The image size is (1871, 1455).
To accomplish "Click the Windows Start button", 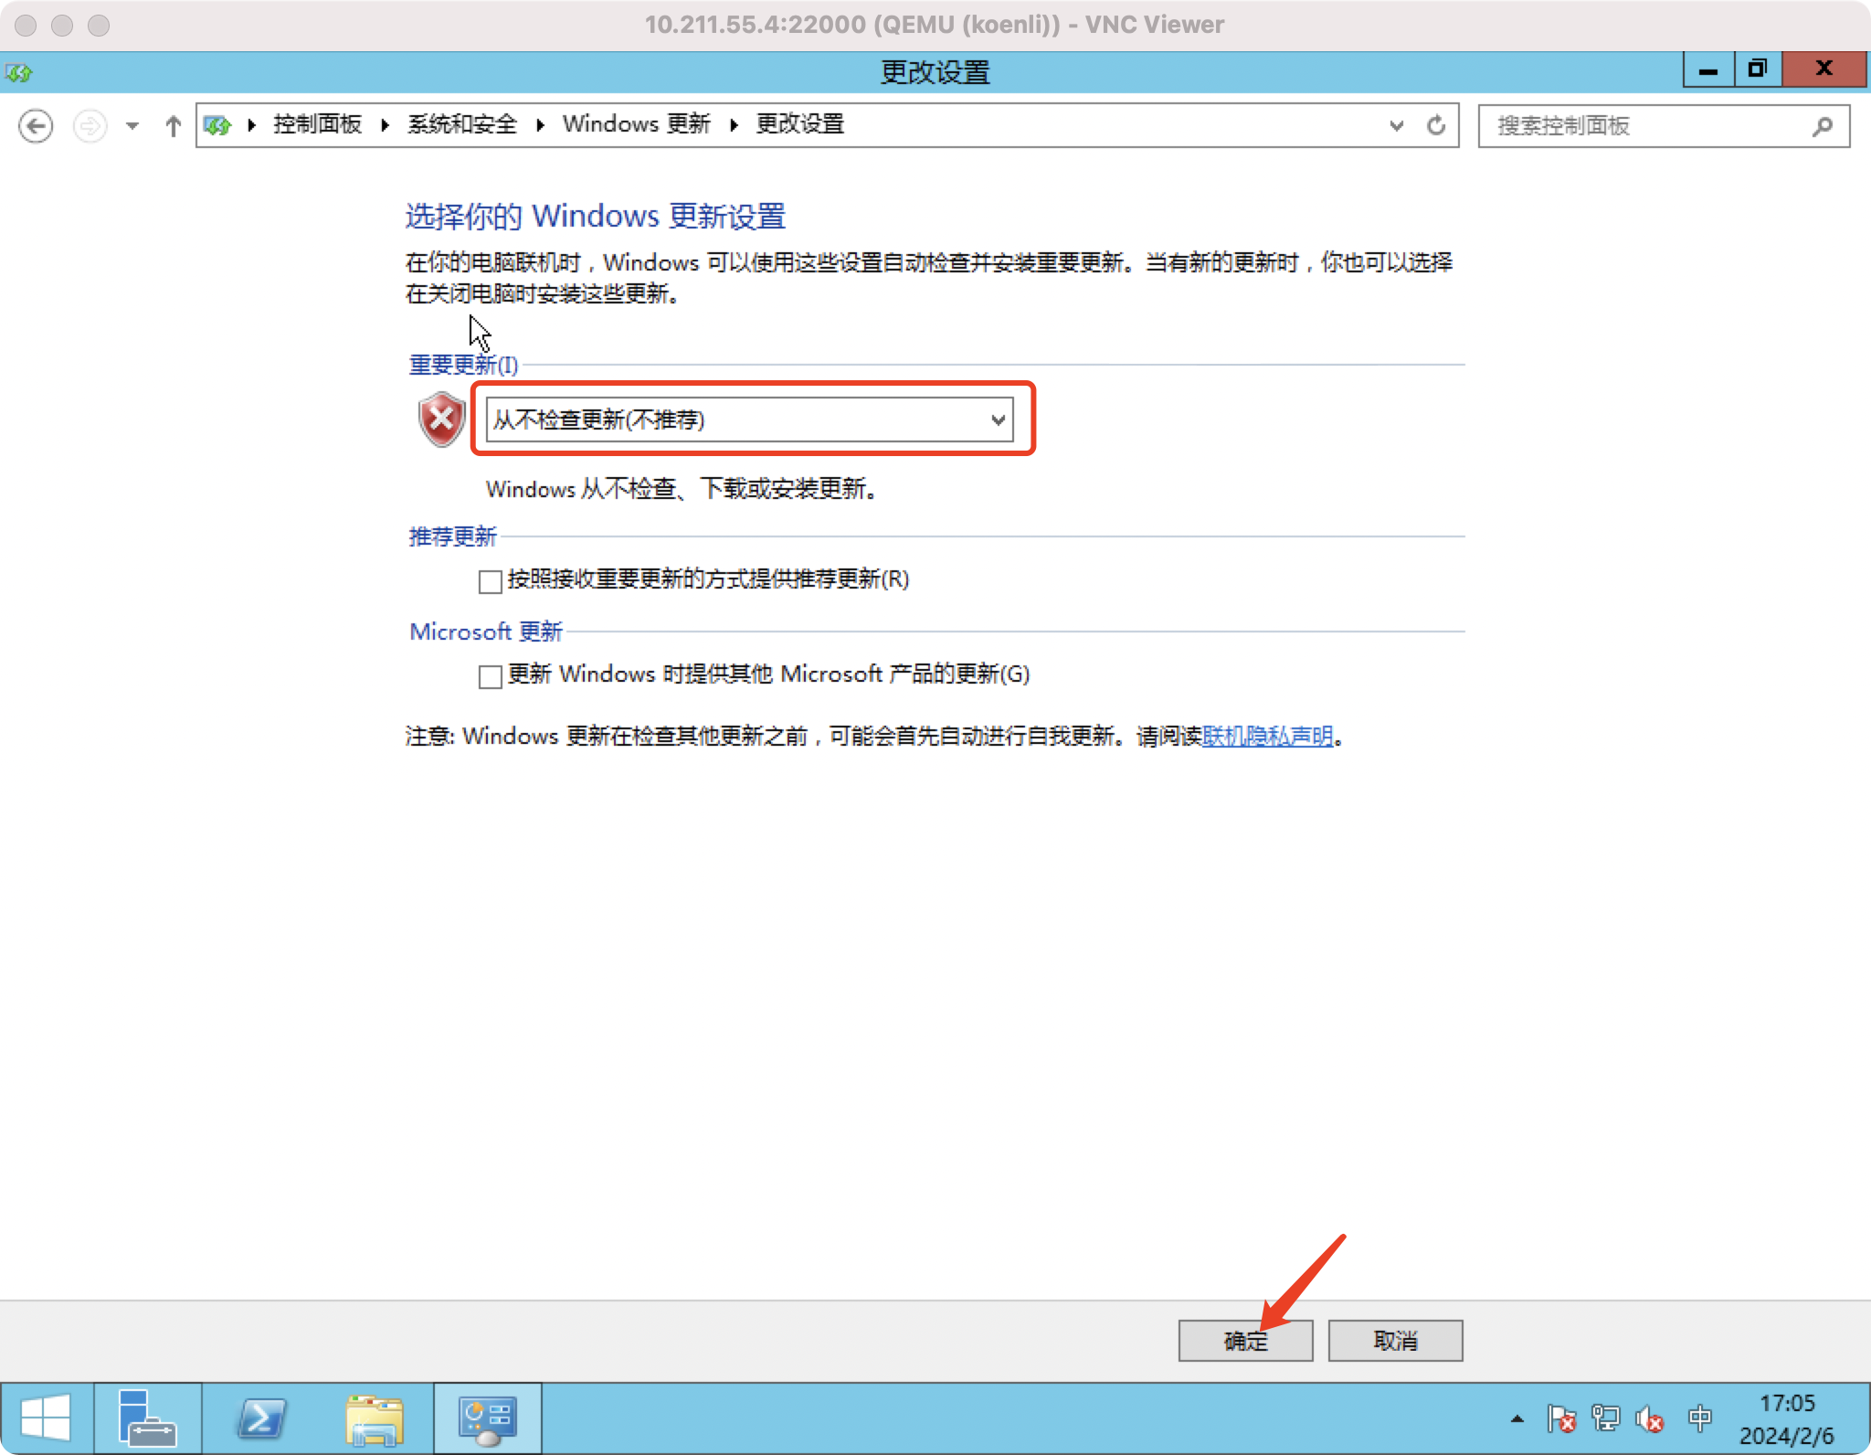I will [x=46, y=1418].
